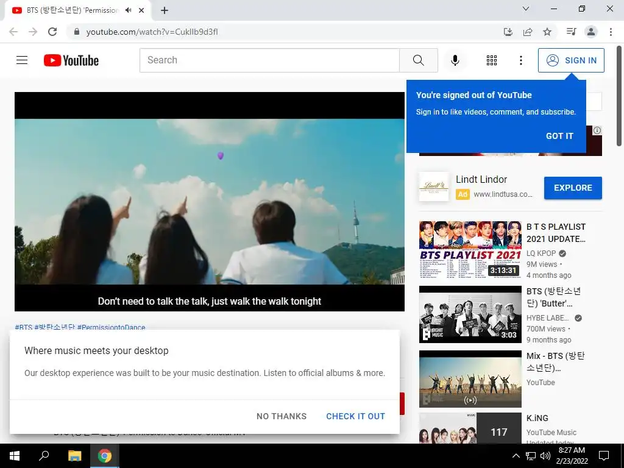The width and height of the screenshot is (624, 468).
Task: Open Chrome media controls icon
Action: (x=571, y=32)
